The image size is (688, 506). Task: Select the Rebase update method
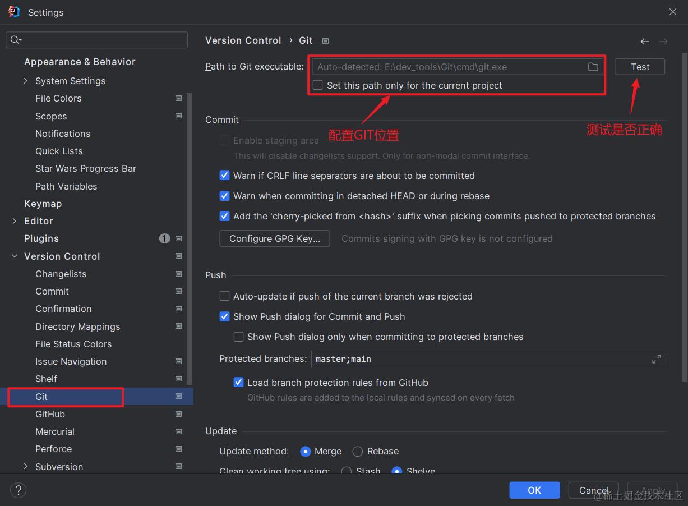[x=358, y=451]
